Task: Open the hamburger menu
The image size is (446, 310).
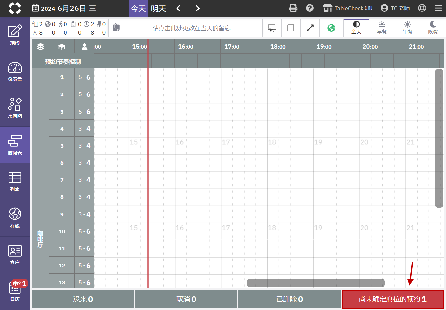Action: click(438, 8)
